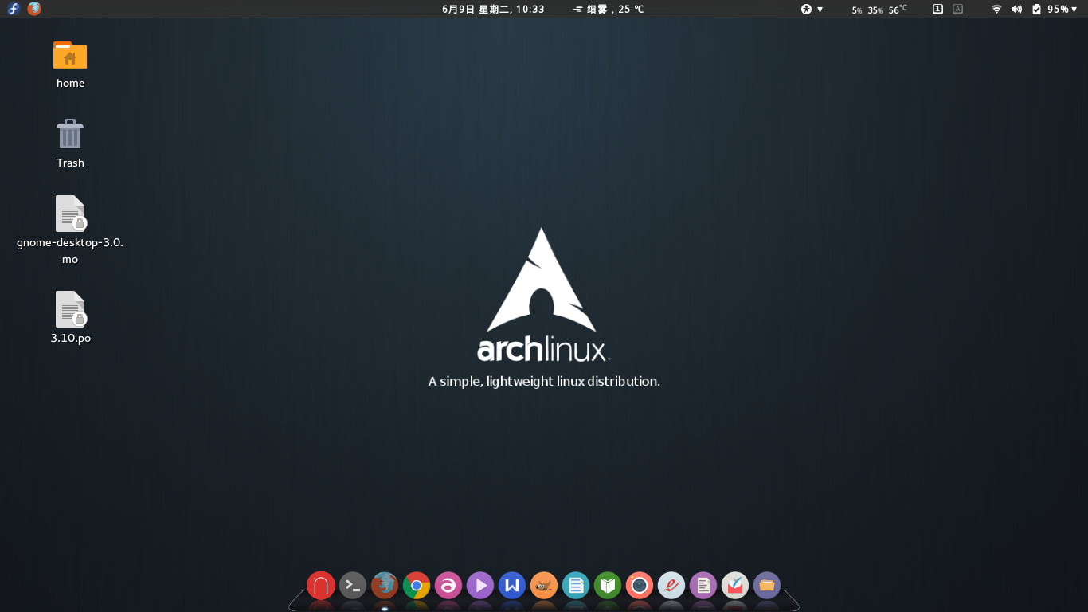Screen dimensions: 1088x612
Task: Select the 3.10.po file icon
Action: (70, 309)
